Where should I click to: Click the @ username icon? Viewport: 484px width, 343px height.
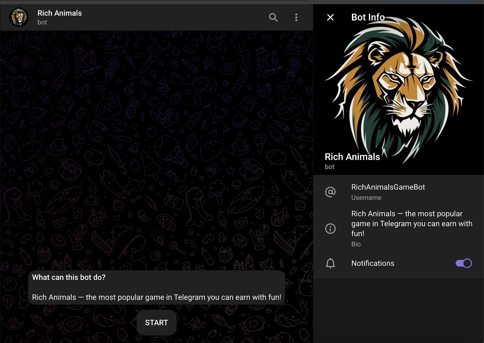pyautogui.click(x=330, y=192)
